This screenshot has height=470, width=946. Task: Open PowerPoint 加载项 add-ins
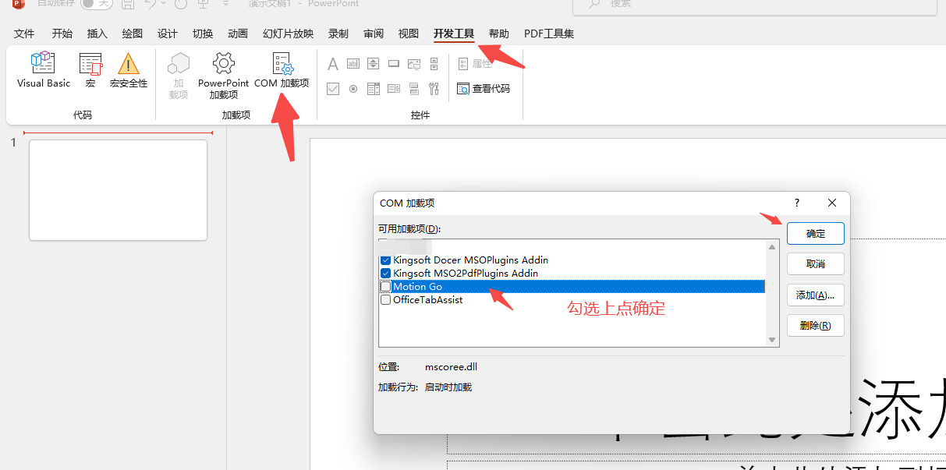223,75
